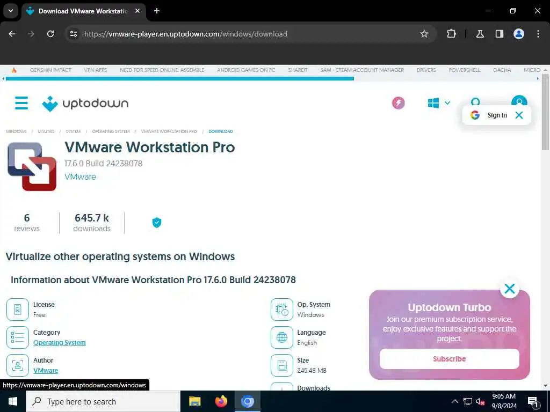The height and width of the screenshot is (412, 550).
Task: Open Chrome Labs flask icon
Action: coord(480,34)
